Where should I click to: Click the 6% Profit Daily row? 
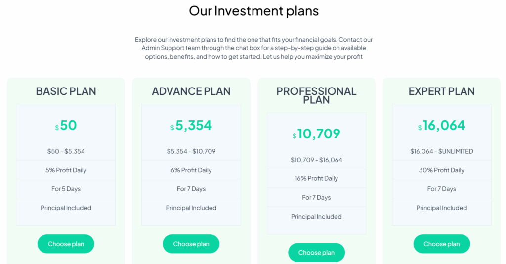(x=191, y=170)
